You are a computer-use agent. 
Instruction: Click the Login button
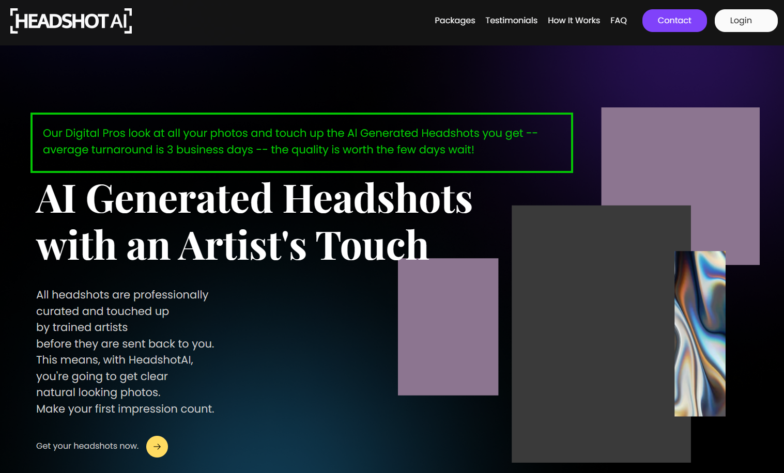point(746,21)
